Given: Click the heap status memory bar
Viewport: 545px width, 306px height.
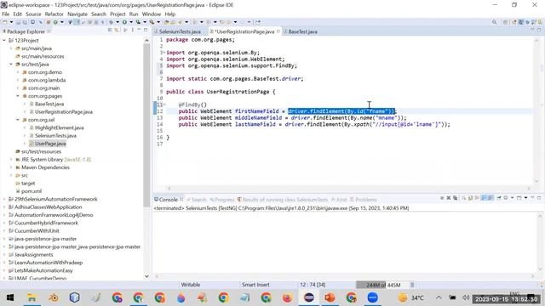Looking at the screenshot, I should point(382,285).
